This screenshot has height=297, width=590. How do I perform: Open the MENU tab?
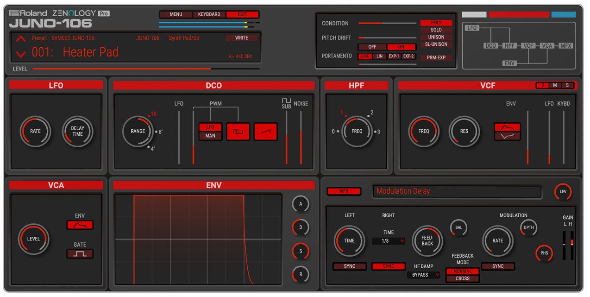tap(176, 14)
